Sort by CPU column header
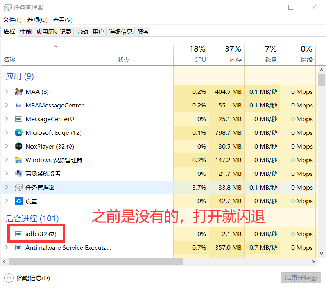Viewport: 326px width, 290px height. pos(191,55)
